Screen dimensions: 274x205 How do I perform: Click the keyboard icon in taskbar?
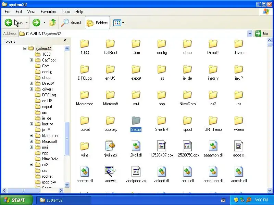pos(223,200)
